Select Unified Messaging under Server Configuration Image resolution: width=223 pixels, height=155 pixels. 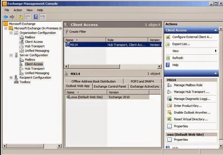(37, 73)
